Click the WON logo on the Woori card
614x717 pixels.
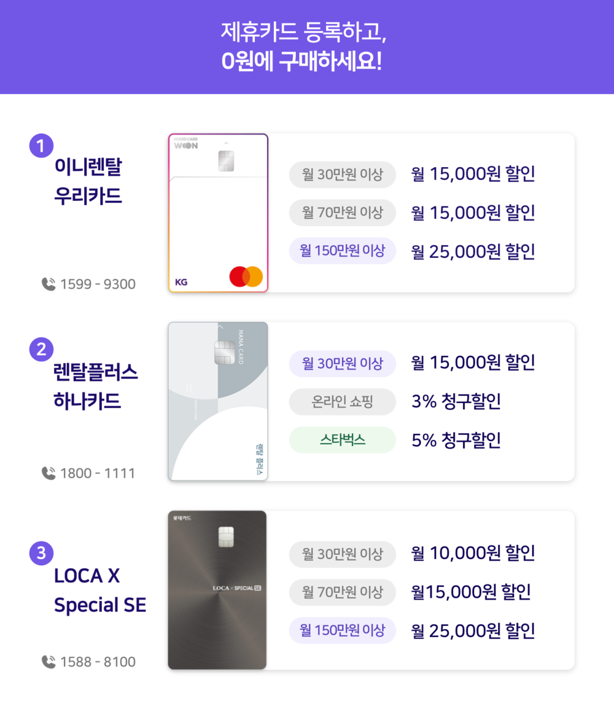(x=186, y=146)
